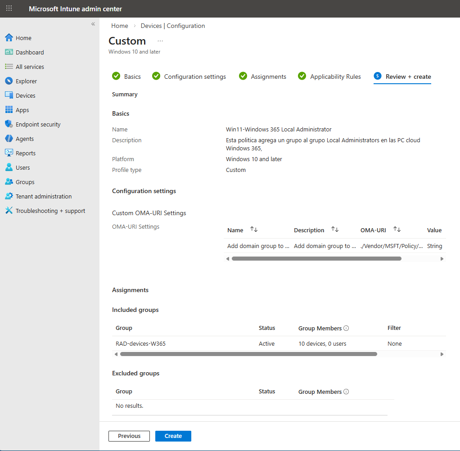Sort settings by OMA-URI column
This screenshot has width=460, height=451.
(x=397, y=230)
